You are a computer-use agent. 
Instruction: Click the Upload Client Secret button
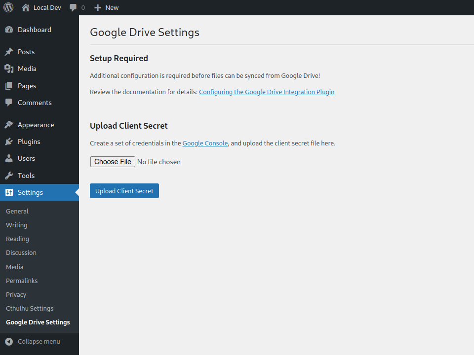tap(124, 191)
